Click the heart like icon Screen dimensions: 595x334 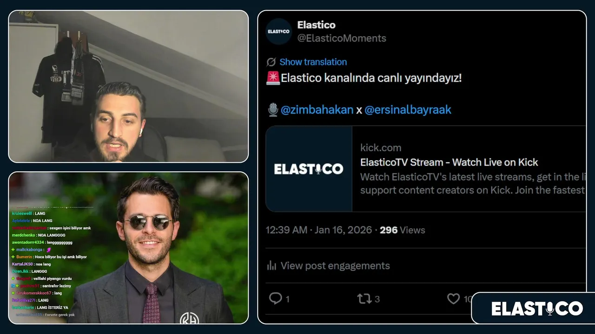tap(453, 299)
